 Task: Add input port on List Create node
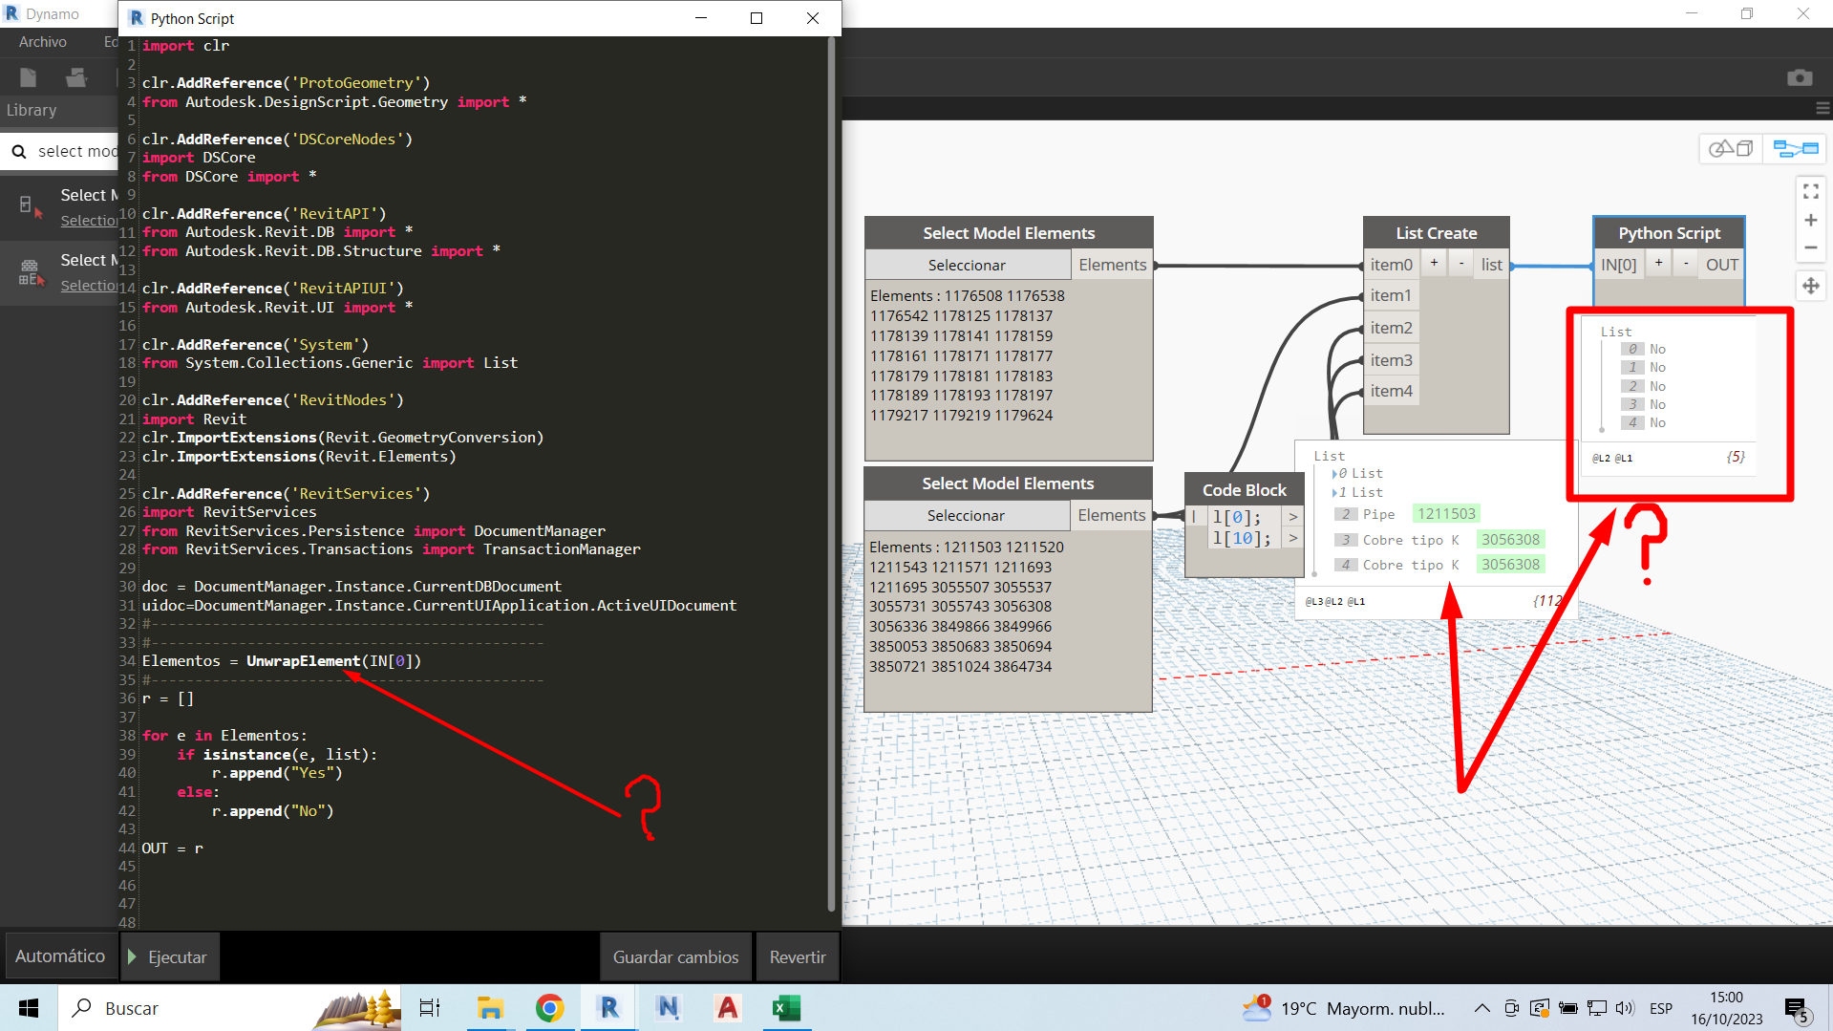tap(1434, 264)
